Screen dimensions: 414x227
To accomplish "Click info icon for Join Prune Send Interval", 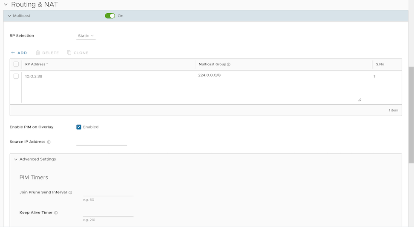I will coord(70,193).
